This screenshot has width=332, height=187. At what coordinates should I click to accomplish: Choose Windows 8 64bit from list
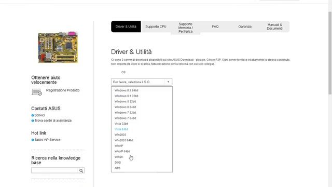(x=125, y=107)
